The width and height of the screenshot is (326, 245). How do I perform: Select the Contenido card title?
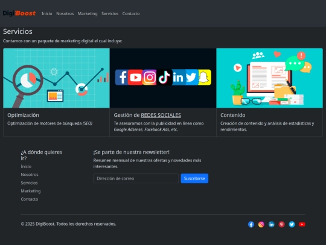[232, 115]
